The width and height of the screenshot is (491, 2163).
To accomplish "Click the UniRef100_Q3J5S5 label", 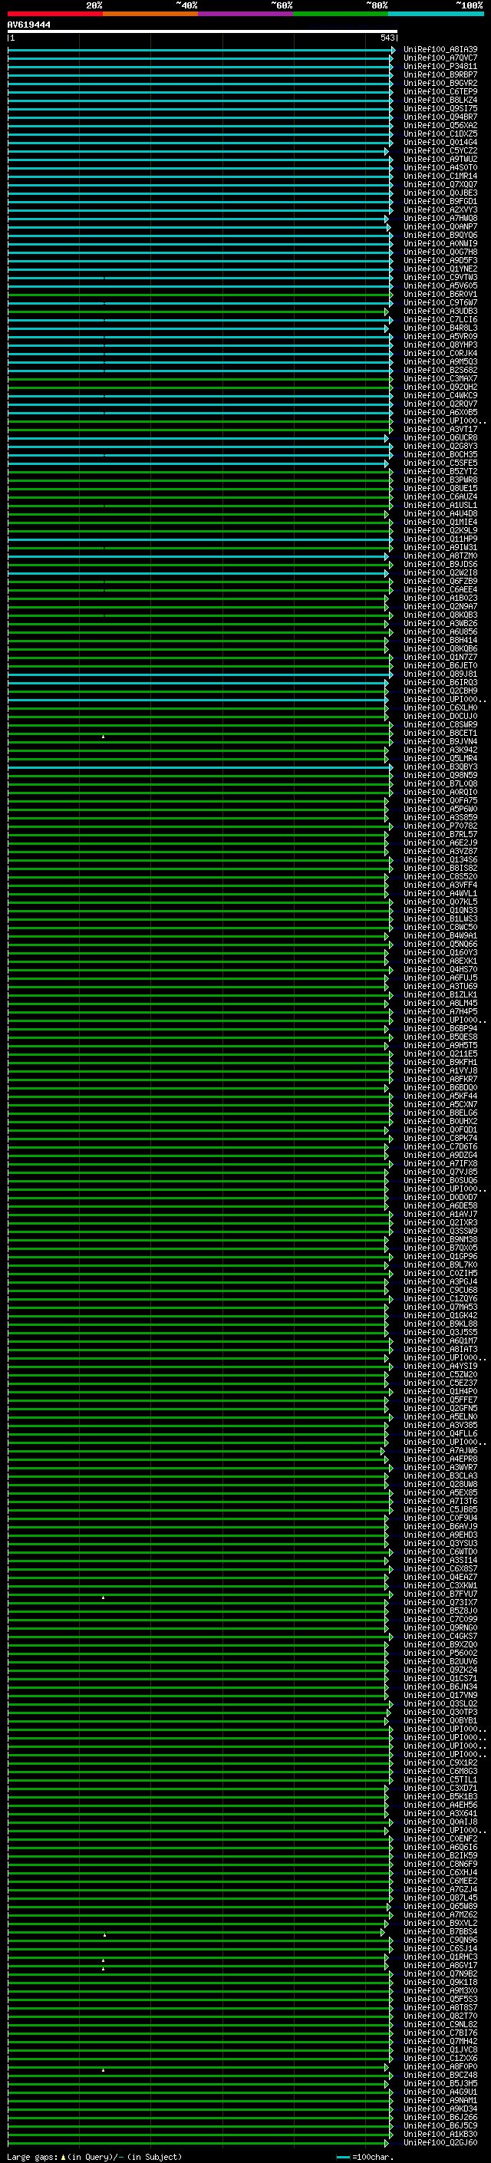I will (x=440, y=1333).
